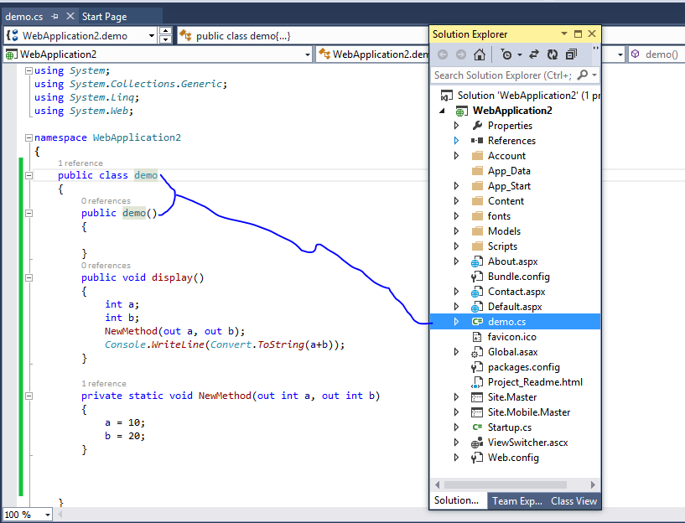Close the demo.cs tab
Viewport: 685px width, 523px height.
(70, 16)
